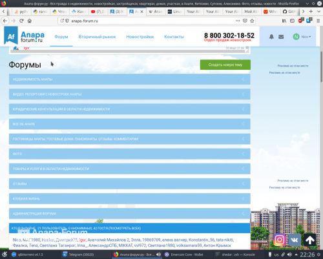This screenshot has height=259, width=323.
Task: Click the Создать новую тему button
Action: 225,65
